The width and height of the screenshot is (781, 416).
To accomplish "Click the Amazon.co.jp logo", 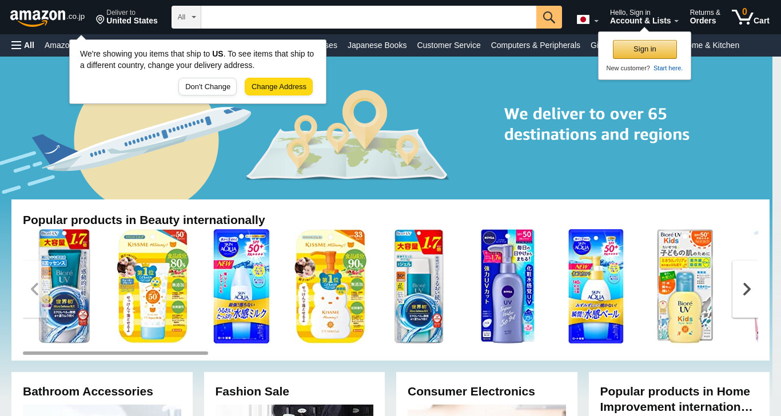I will [47, 18].
